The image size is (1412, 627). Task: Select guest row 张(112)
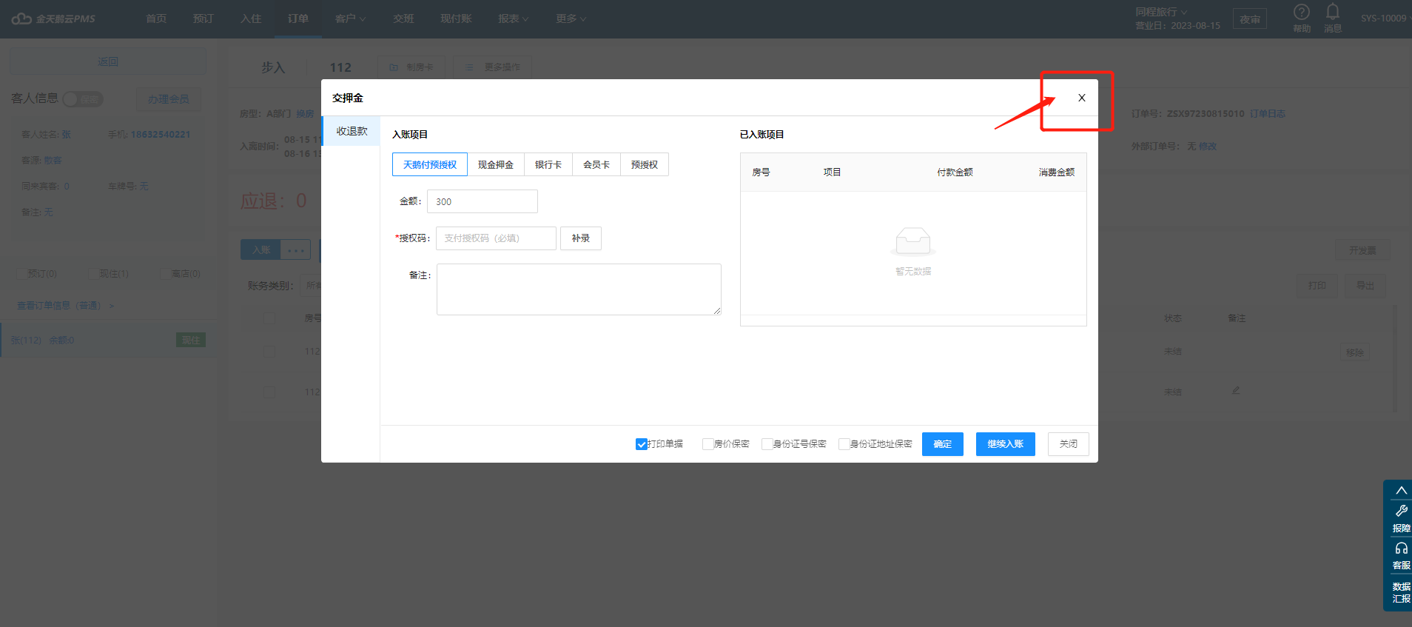coord(109,341)
